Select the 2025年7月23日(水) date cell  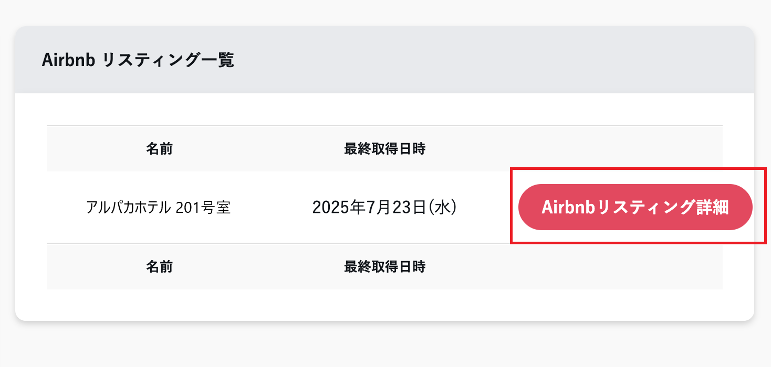(384, 208)
